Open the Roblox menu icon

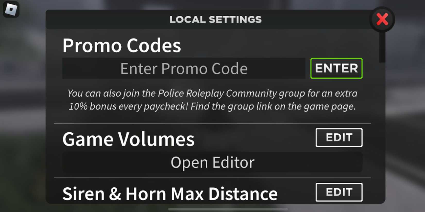point(11,10)
